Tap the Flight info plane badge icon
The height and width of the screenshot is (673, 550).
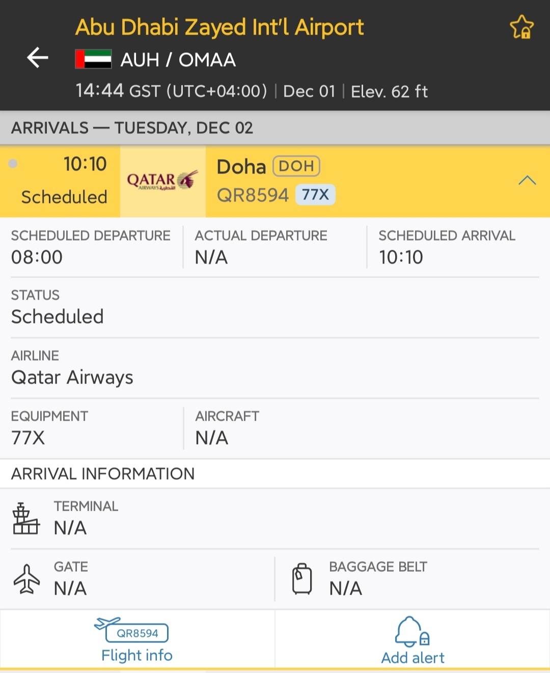pos(131,630)
